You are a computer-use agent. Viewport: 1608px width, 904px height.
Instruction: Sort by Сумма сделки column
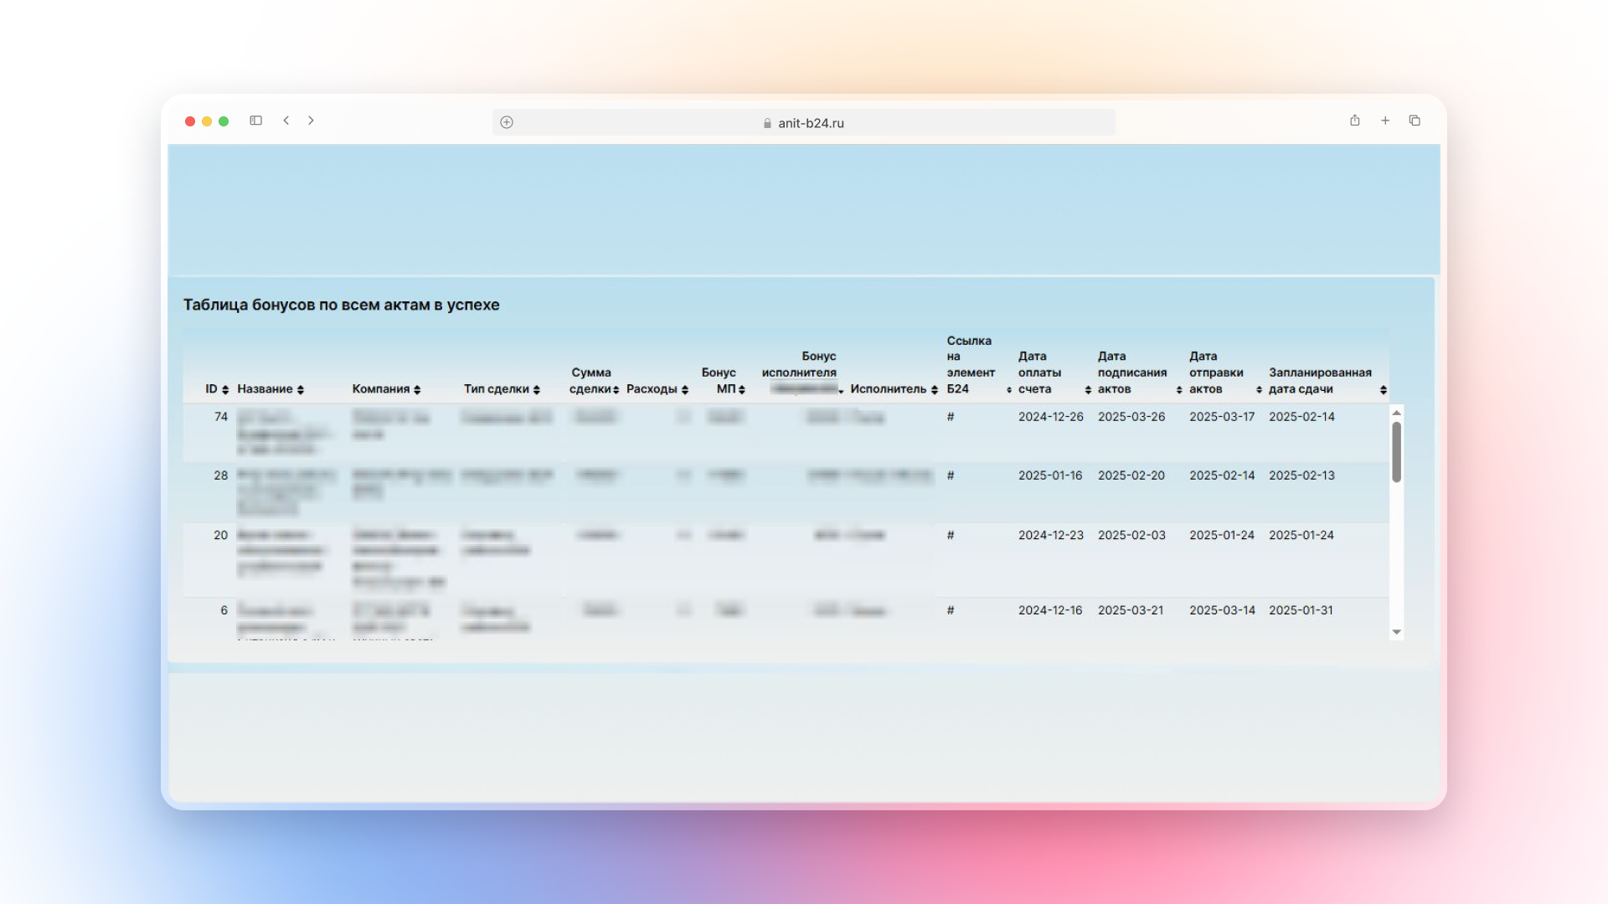pyautogui.click(x=616, y=390)
